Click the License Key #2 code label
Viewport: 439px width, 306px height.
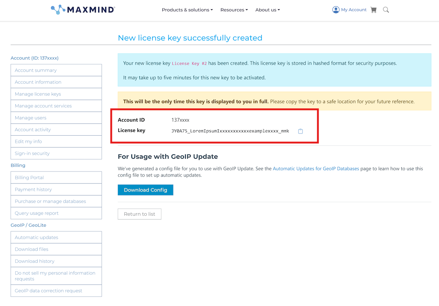coord(189,63)
